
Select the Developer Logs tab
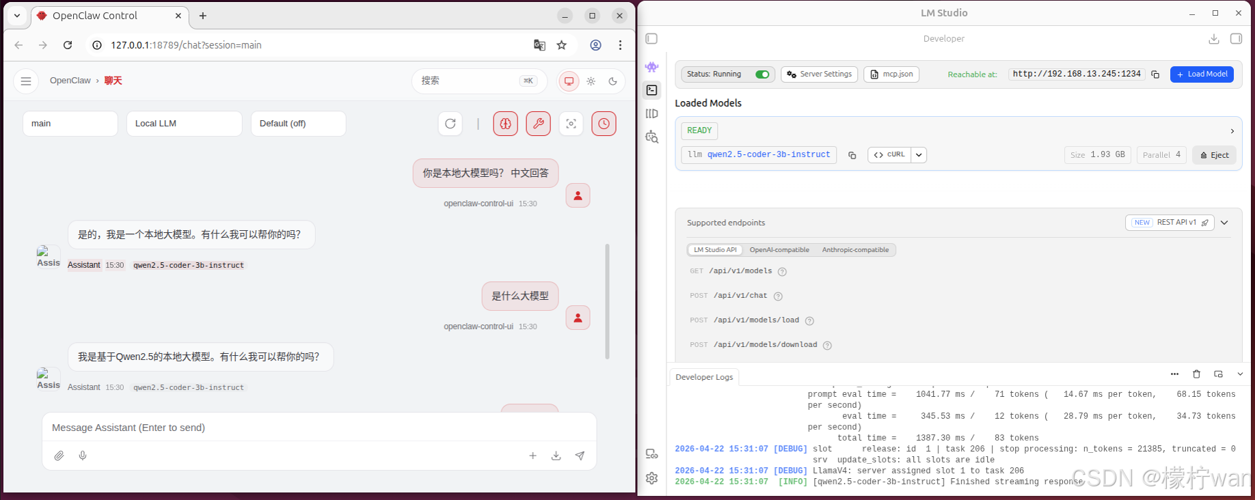point(704,377)
